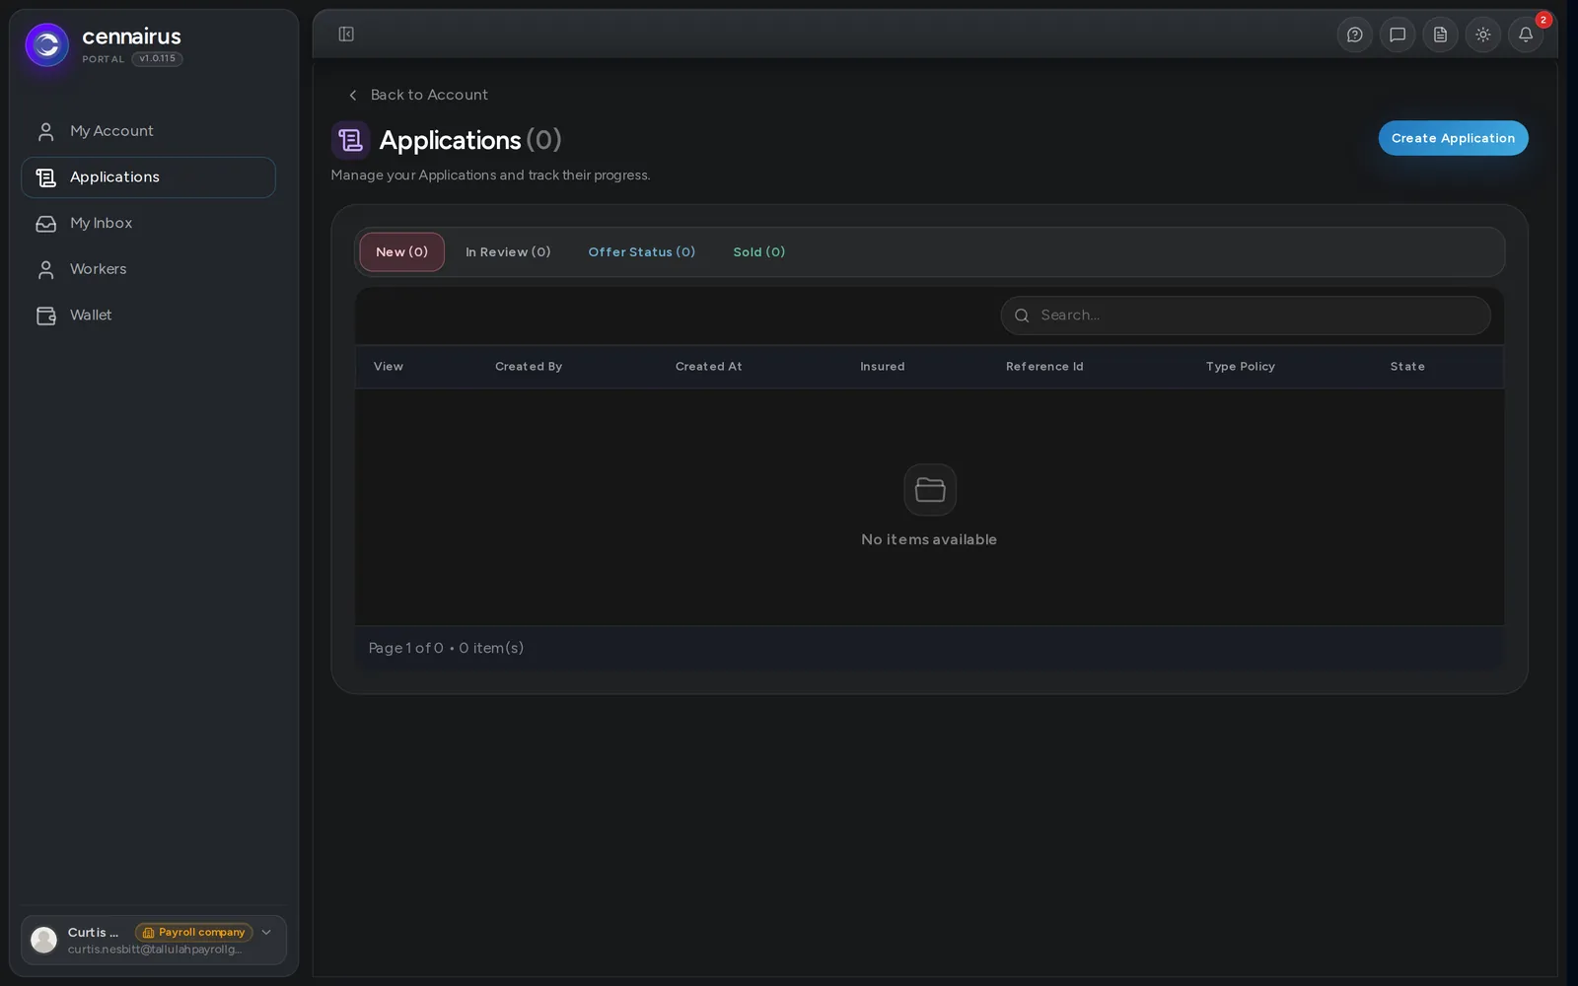Click the Reference Id column header

coord(1044,367)
